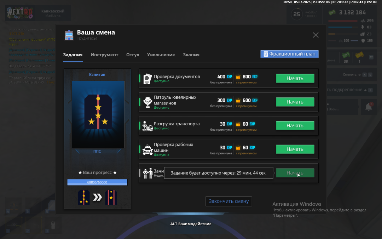Click the premium crown icon in Проверка документов row
The image size is (382, 239).
238,77
